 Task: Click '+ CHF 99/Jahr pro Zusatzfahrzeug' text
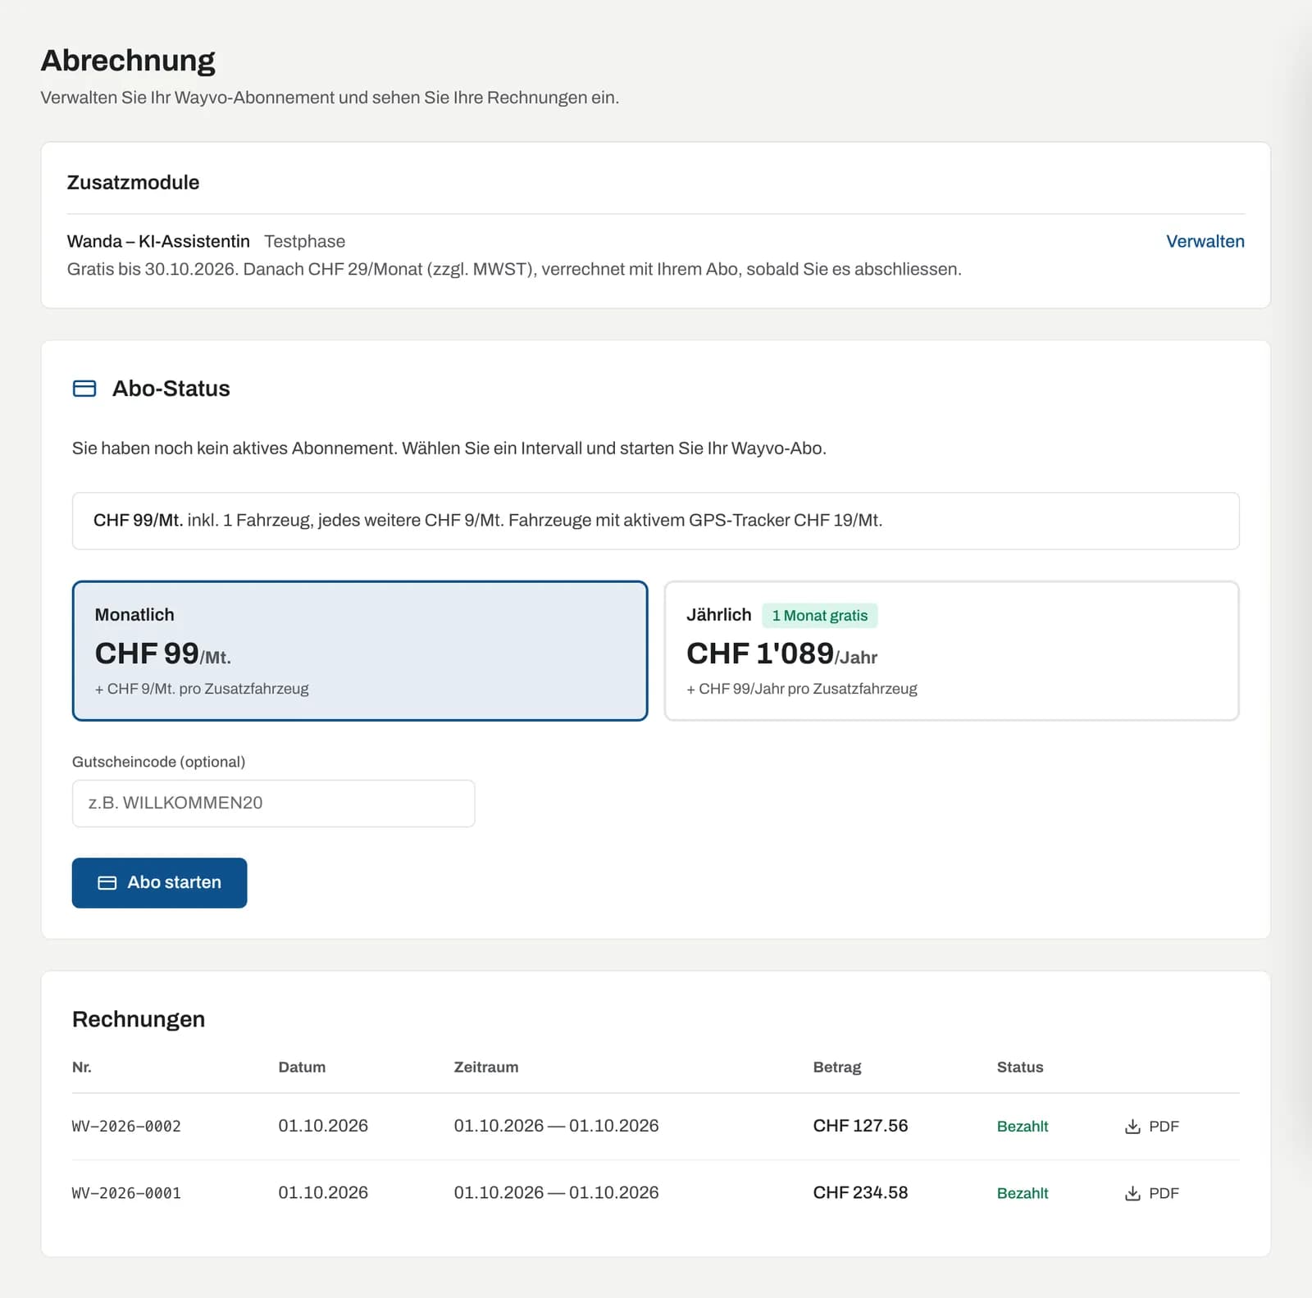point(801,689)
